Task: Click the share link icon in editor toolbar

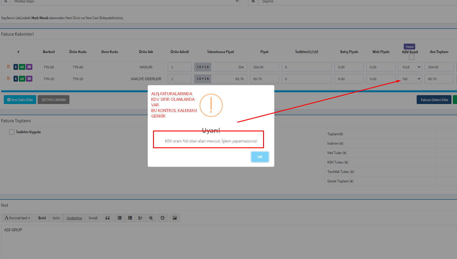Action: click(x=162, y=218)
